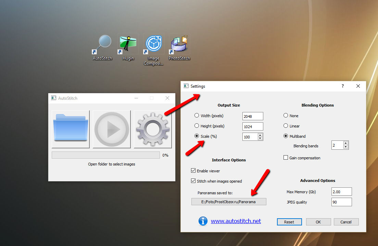The width and height of the screenshot is (378, 246).
Task: Click the blue info icon near website link
Action: 203,221
